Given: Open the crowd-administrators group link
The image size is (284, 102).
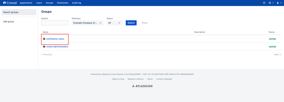Looking at the screenshot, I should tap(57, 46).
